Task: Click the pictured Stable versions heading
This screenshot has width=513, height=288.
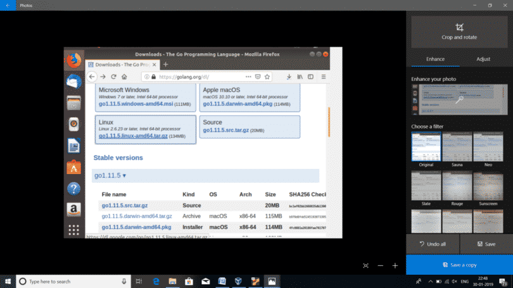Action: pos(118,158)
